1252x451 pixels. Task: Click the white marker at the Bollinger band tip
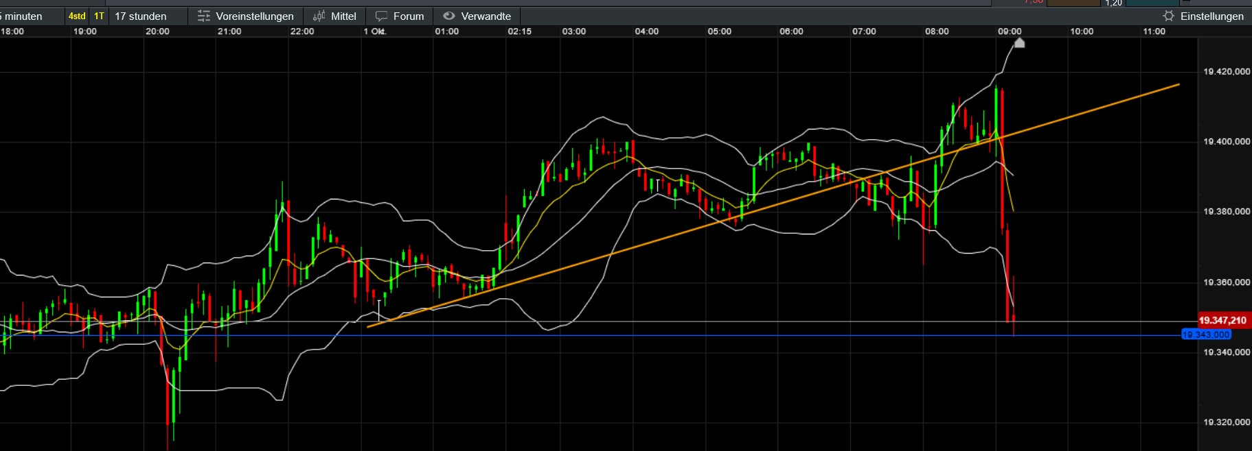click(1019, 43)
